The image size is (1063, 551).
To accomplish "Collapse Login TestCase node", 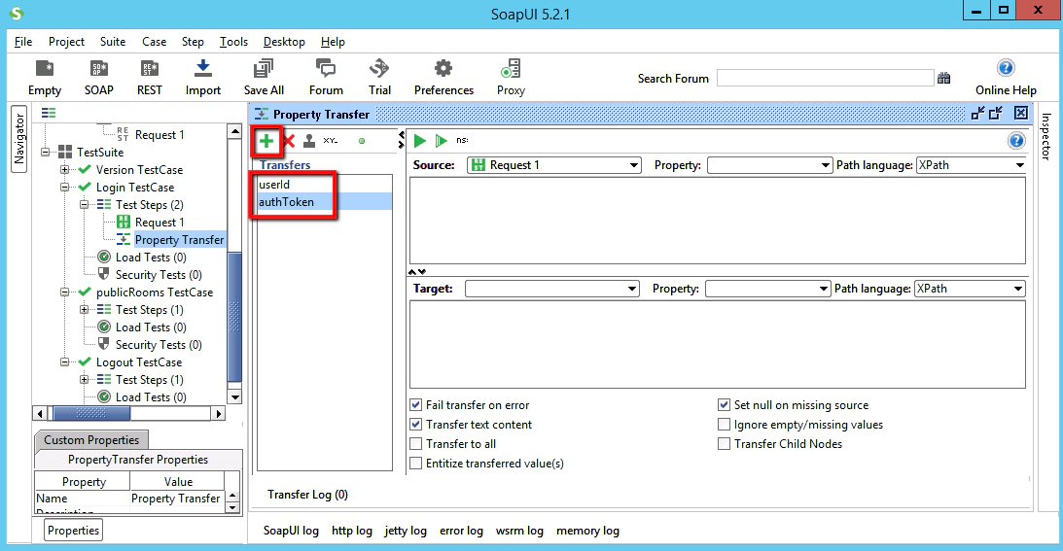I will point(64,187).
